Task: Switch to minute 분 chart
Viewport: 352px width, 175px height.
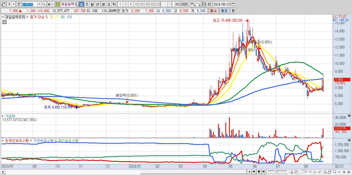Action: click(x=103, y=4)
